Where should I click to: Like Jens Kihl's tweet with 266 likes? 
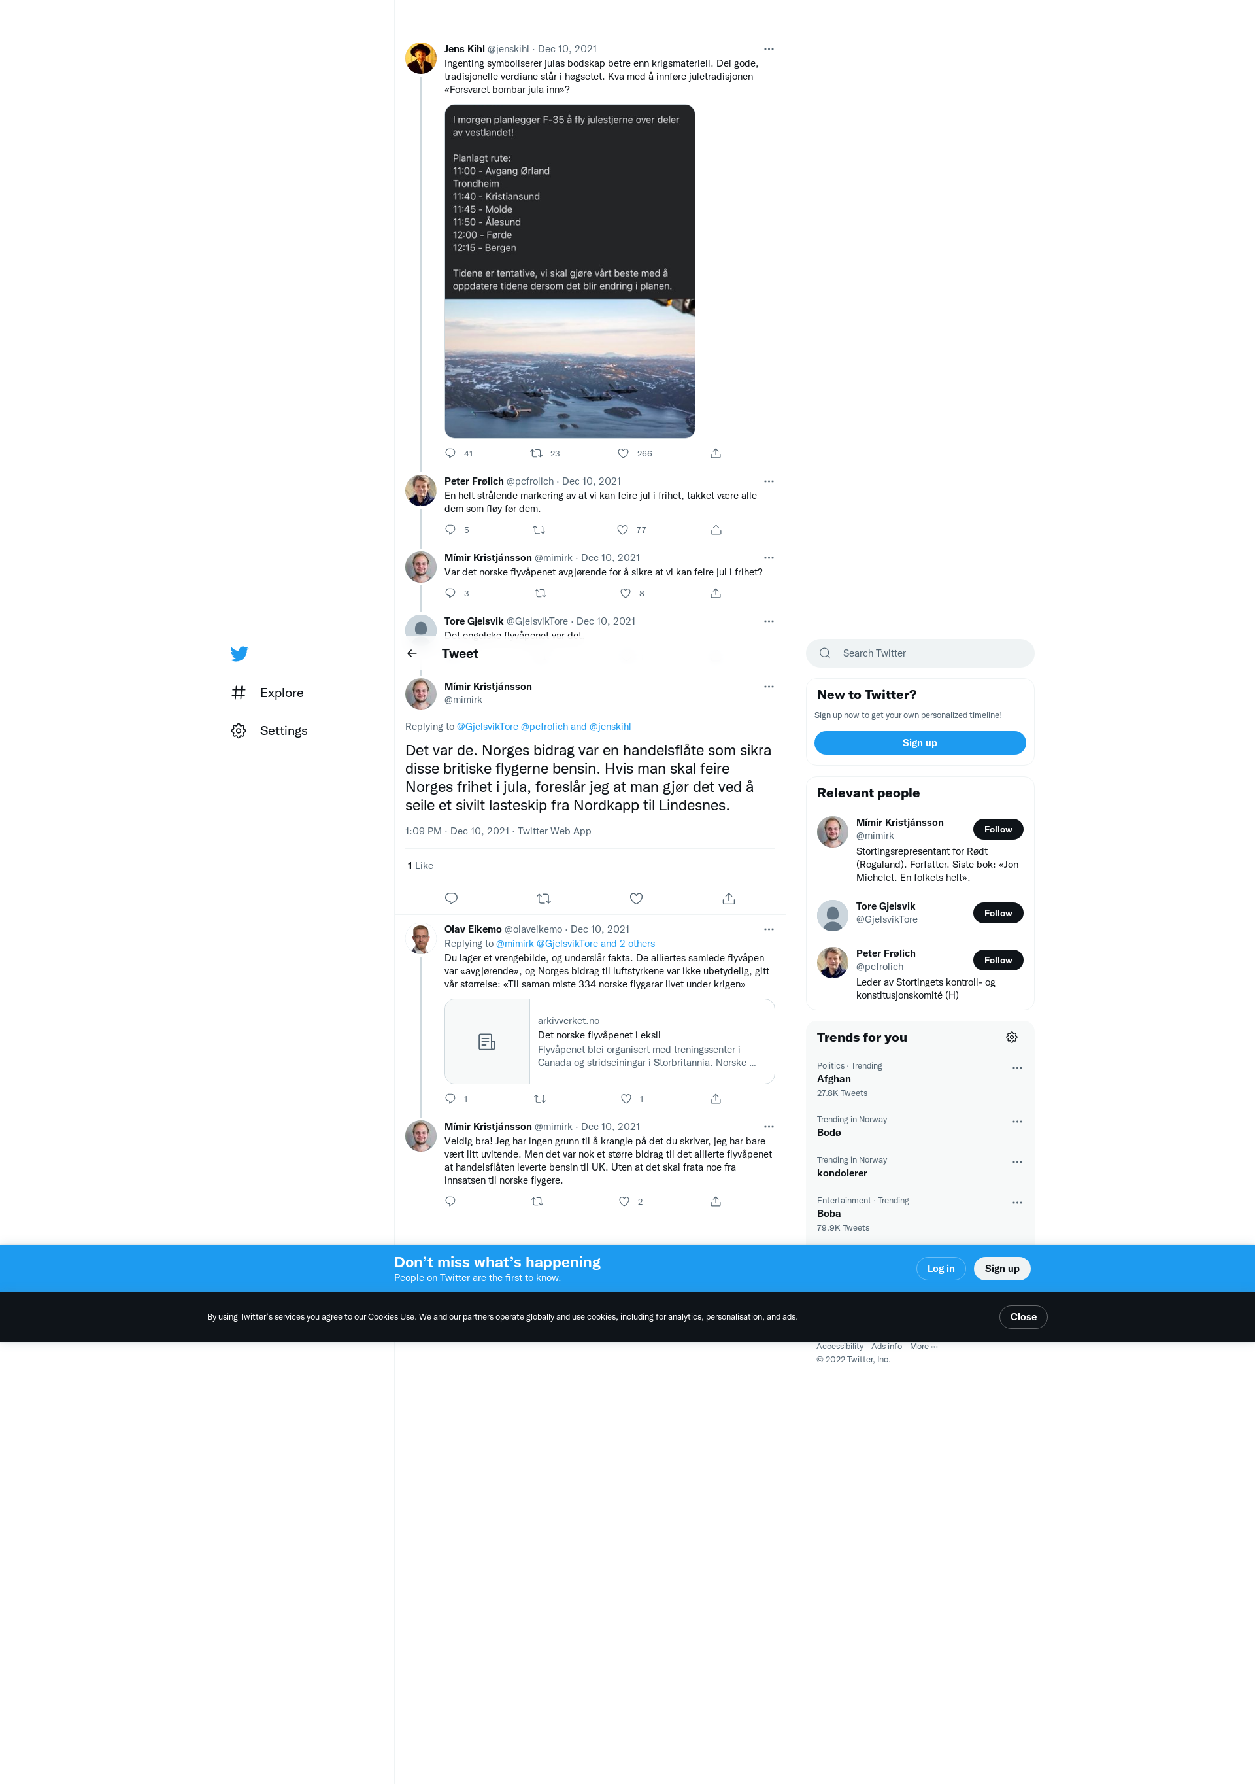coord(623,453)
